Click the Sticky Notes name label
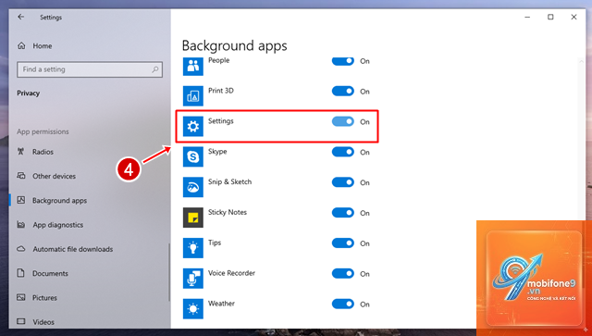This screenshot has width=592, height=336. 228,212
